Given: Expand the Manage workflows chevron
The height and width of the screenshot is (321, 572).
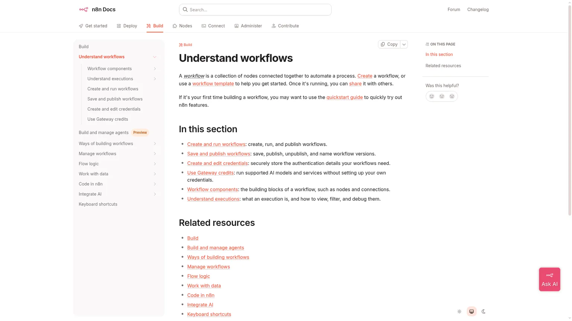Looking at the screenshot, I should tap(155, 153).
